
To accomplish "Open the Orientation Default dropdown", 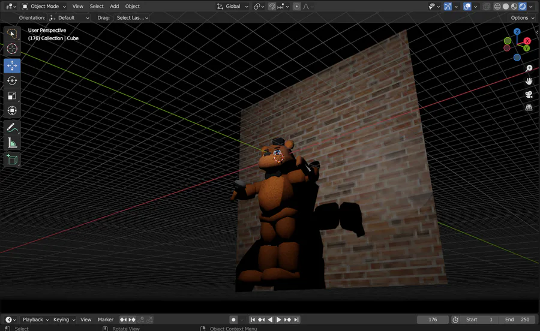I will (x=69, y=17).
